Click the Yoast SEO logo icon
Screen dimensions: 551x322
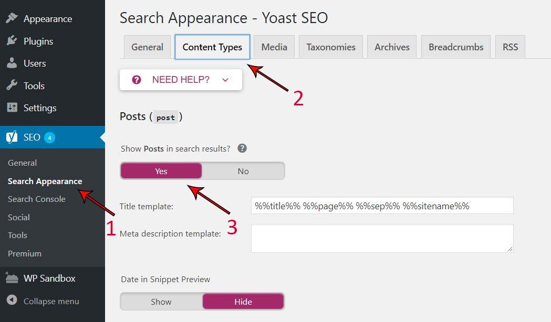[12, 137]
